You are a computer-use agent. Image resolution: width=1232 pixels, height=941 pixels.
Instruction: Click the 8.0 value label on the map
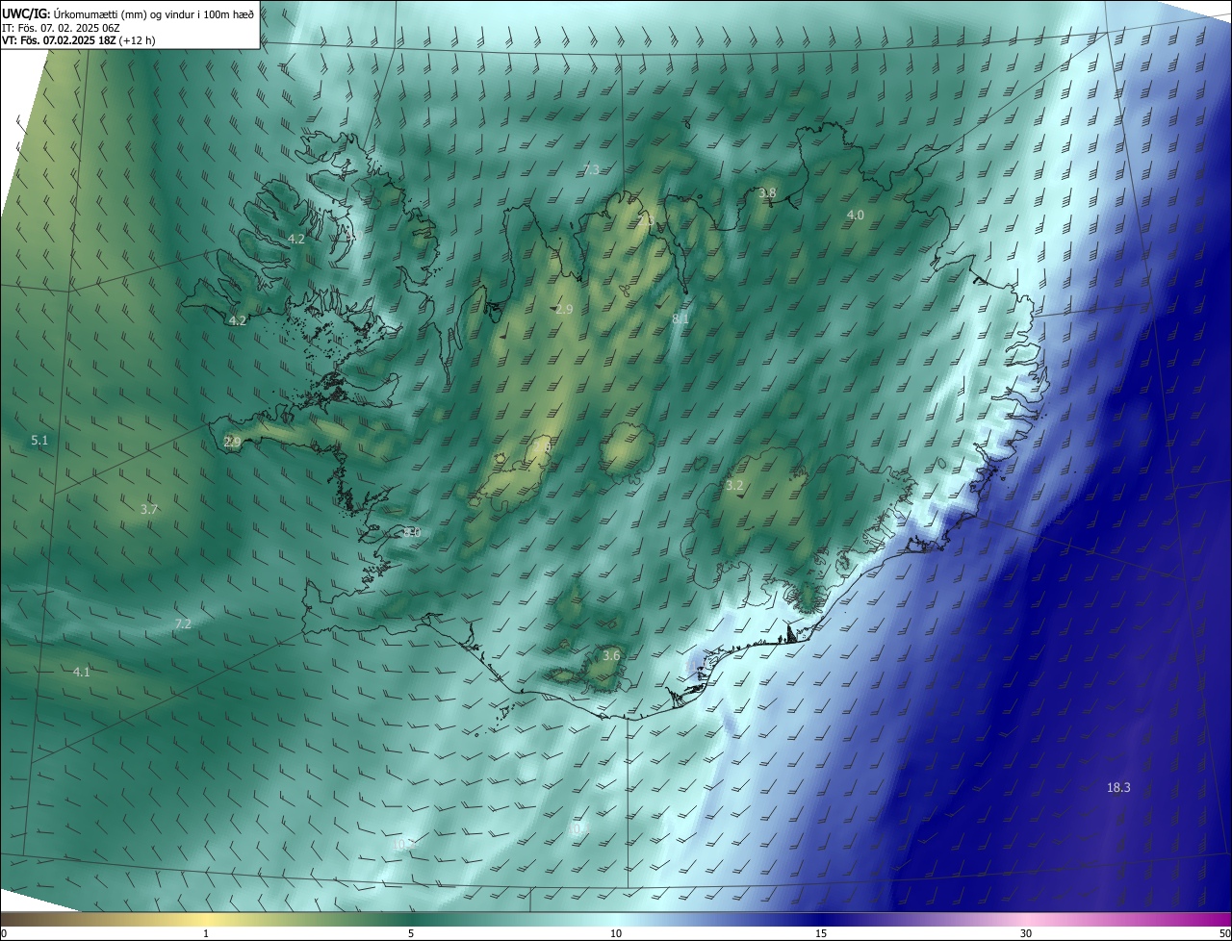click(412, 532)
